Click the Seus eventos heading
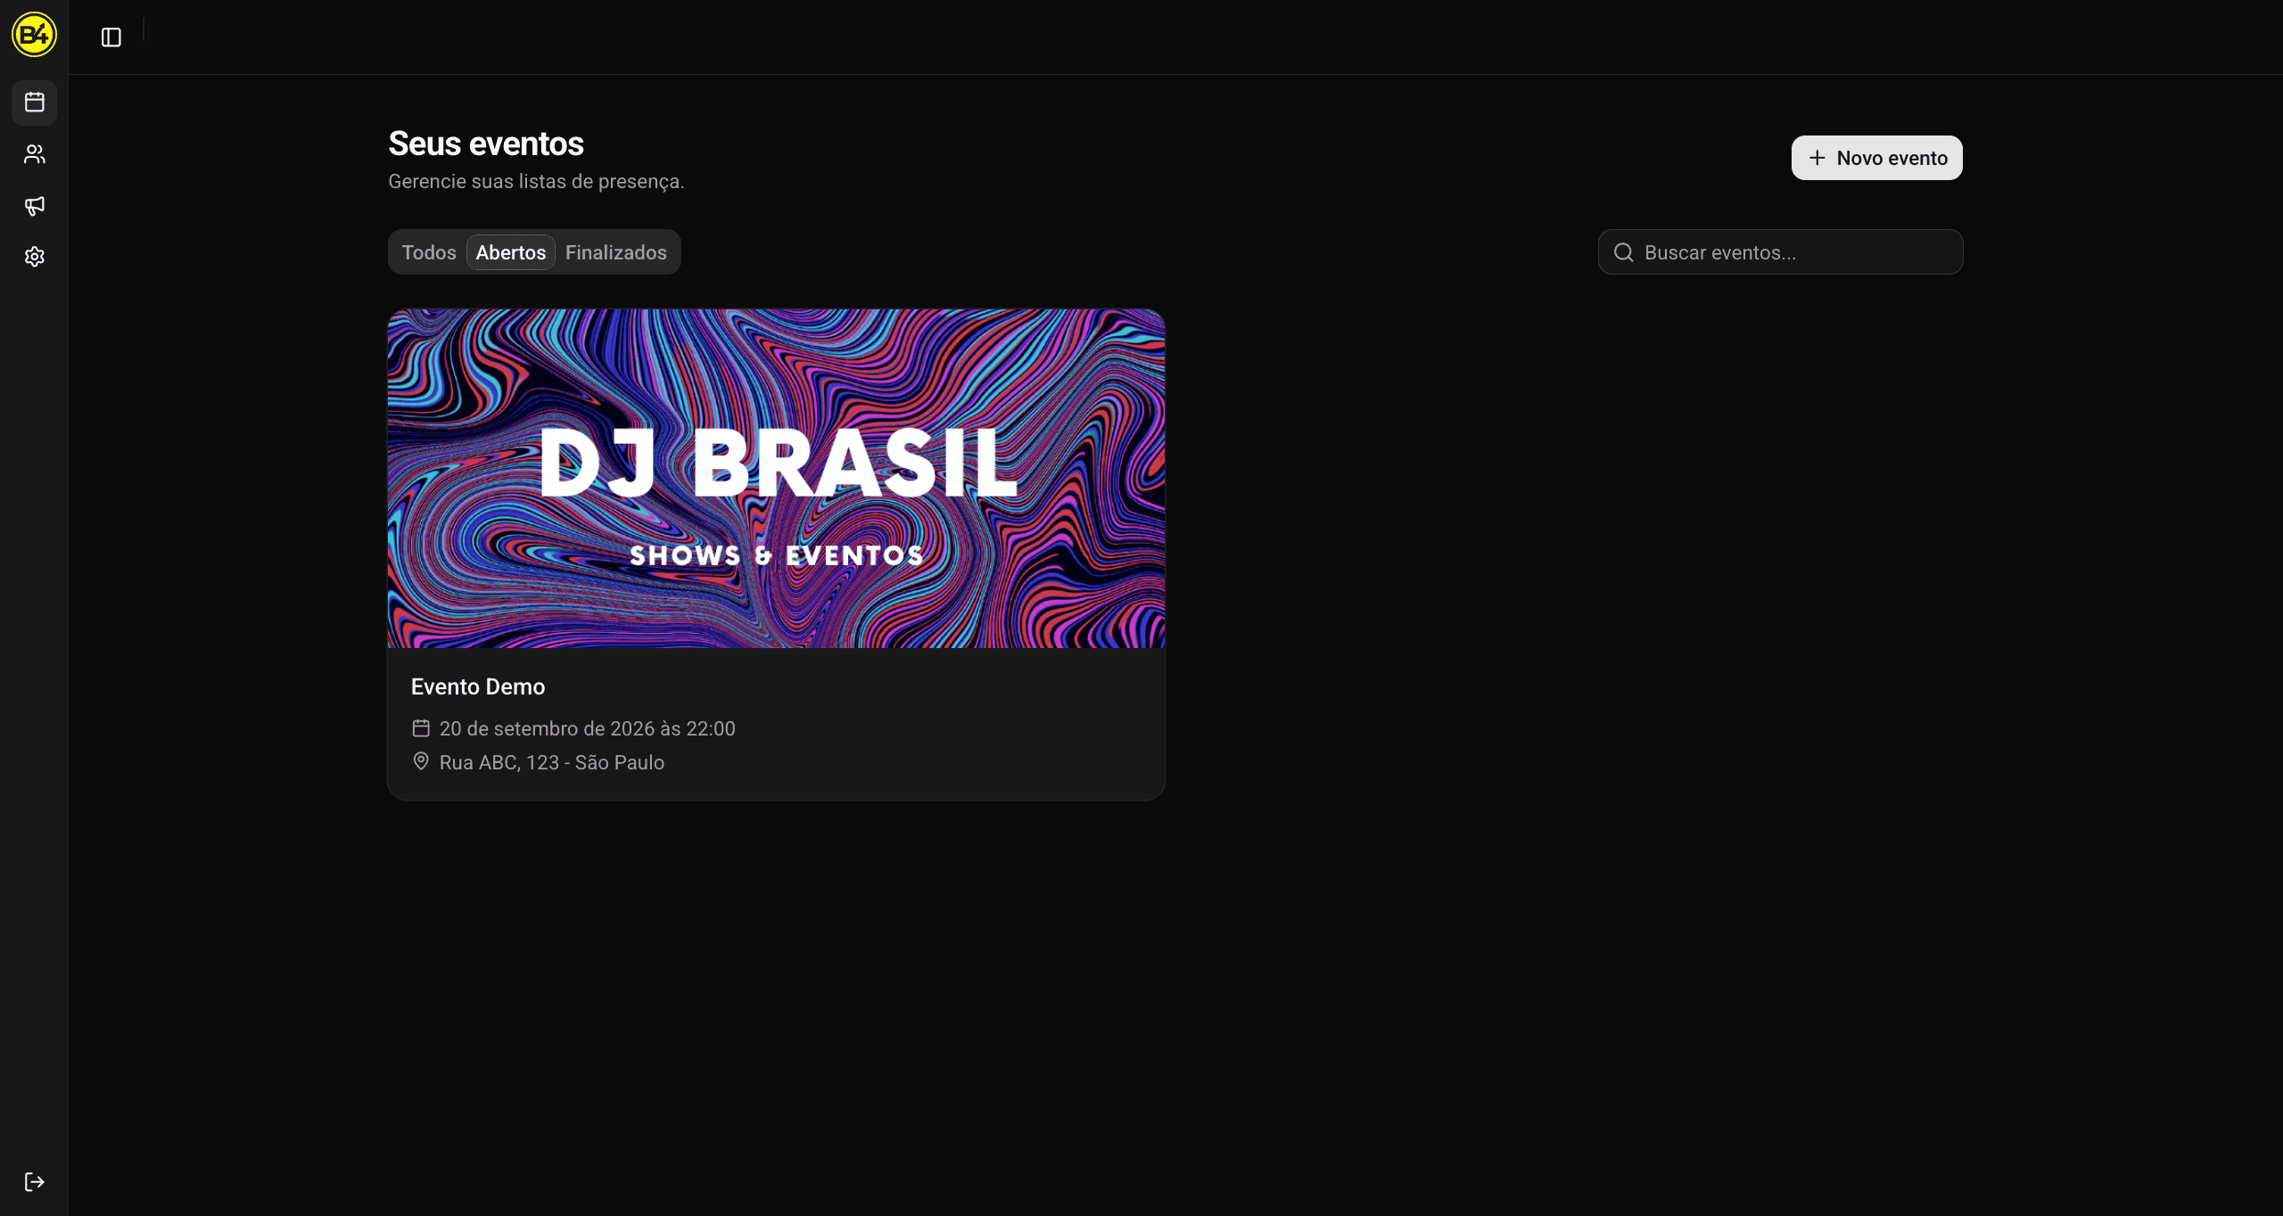This screenshot has width=2283, height=1216. (486, 144)
